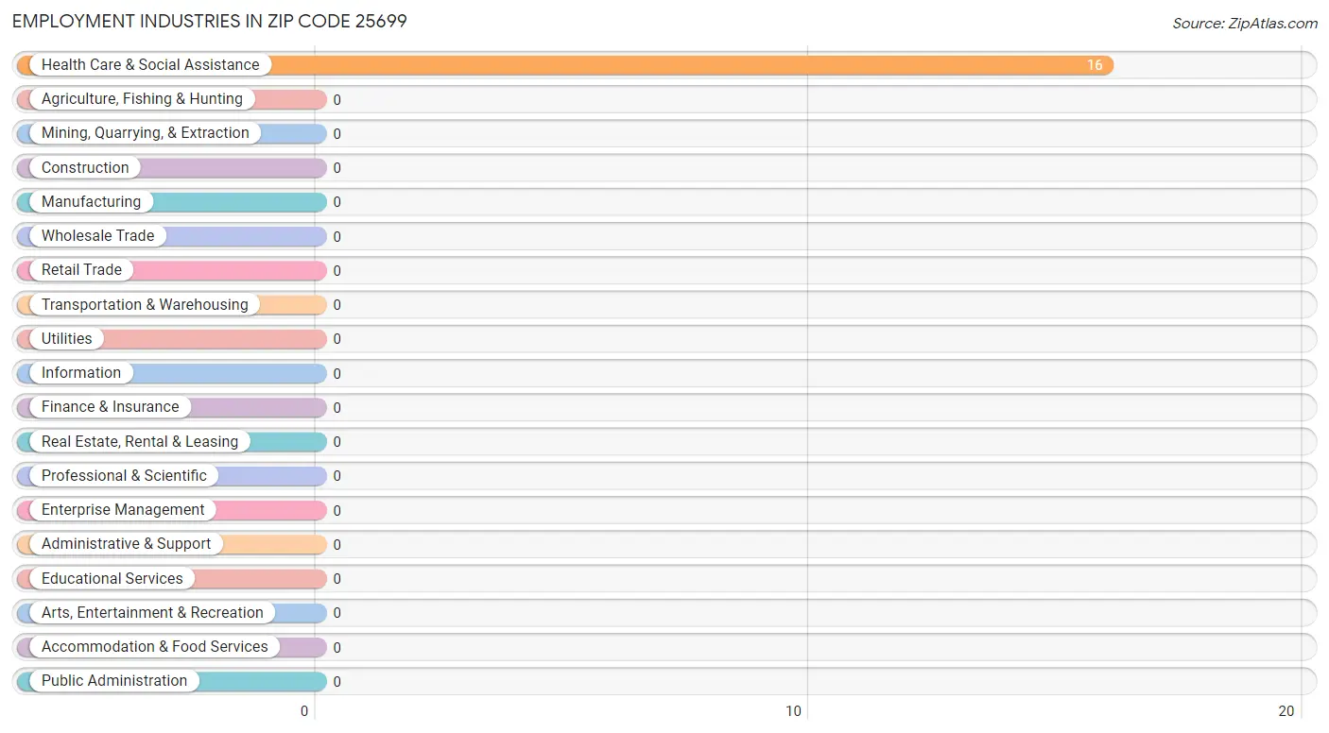Click the Mining, Quarrying, & Extraction label
Viewport: 1329px width, 733px height.
tap(146, 133)
